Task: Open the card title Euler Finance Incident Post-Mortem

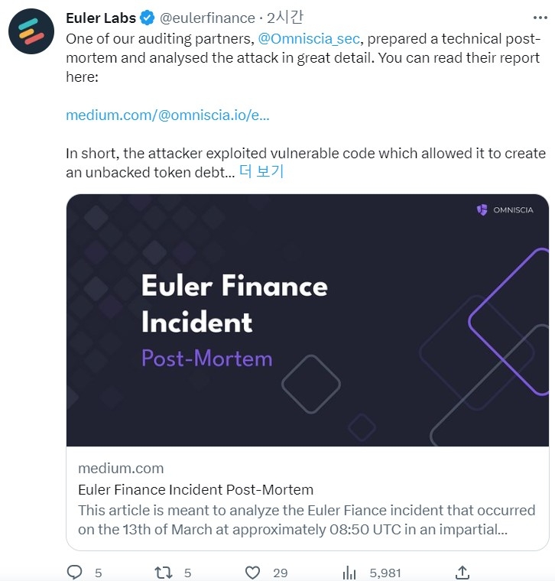Action: coord(196,489)
